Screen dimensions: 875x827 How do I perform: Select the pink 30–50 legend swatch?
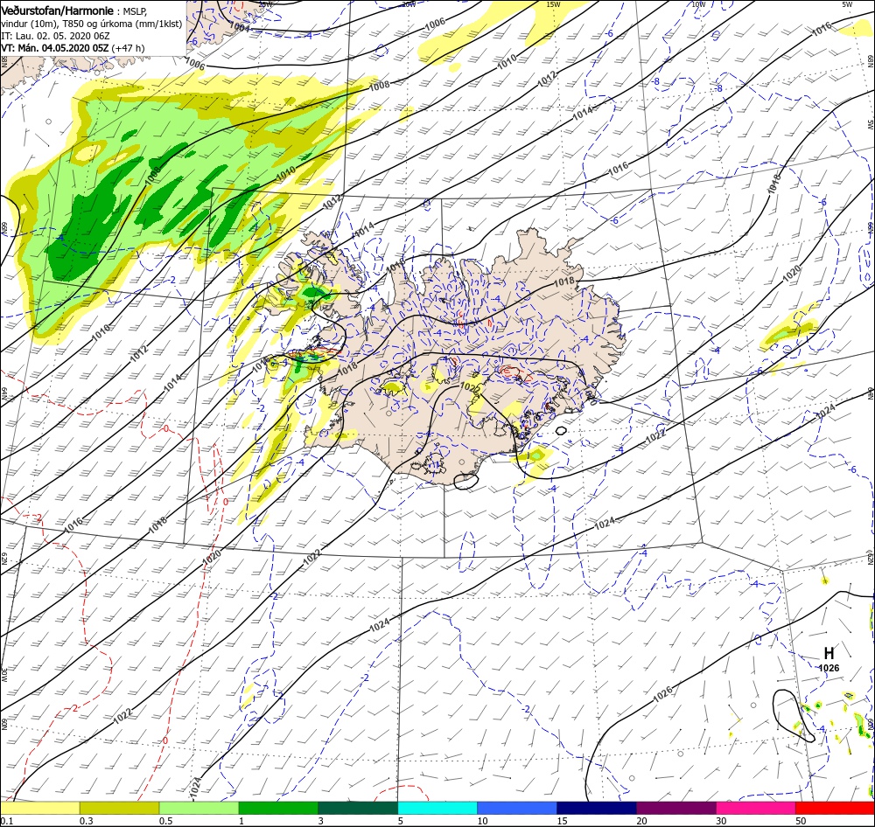[x=756, y=808]
